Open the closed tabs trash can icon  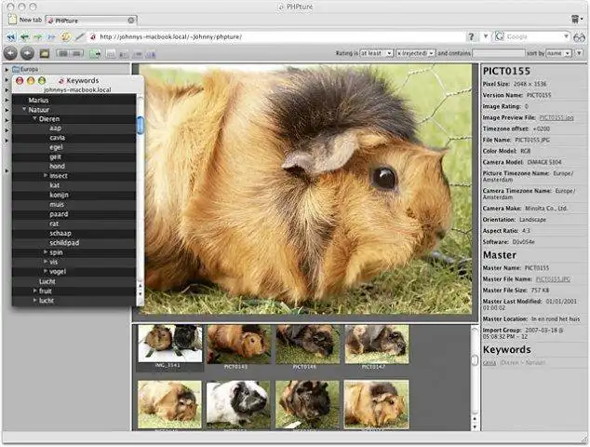(x=575, y=20)
